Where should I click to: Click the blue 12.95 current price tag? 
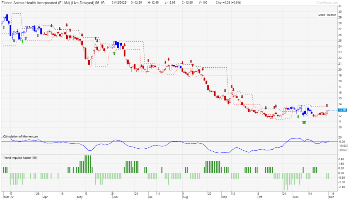click(x=342, y=110)
